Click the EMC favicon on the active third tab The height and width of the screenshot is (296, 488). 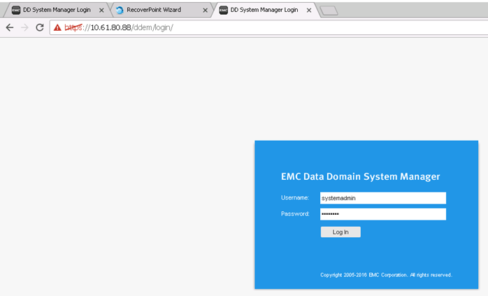224,10
